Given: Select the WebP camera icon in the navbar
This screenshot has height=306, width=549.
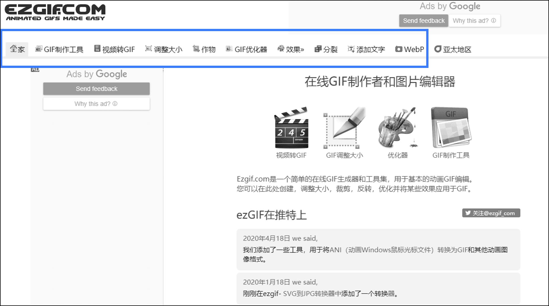Looking at the screenshot, I should point(399,49).
